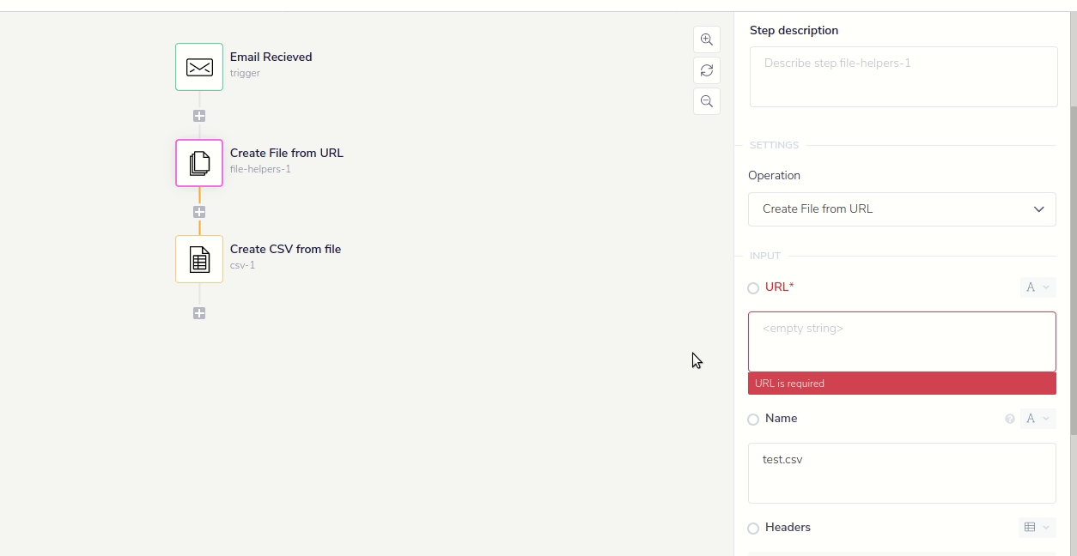Click the Name field help icon
This screenshot has width=1077, height=556.
[x=1010, y=420]
